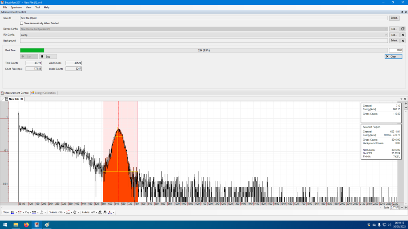Clear the ROI Config with X icon

(403, 35)
